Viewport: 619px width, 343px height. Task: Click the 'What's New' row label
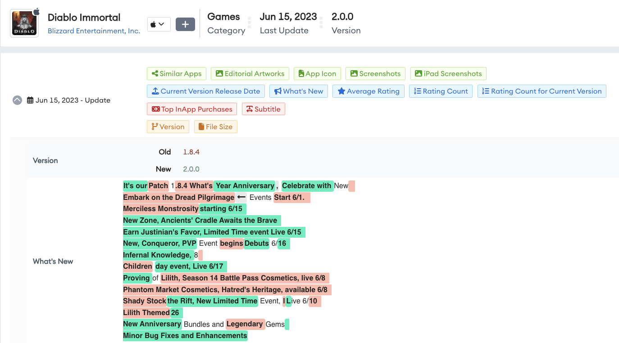pyautogui.click(x=53, y=262)
